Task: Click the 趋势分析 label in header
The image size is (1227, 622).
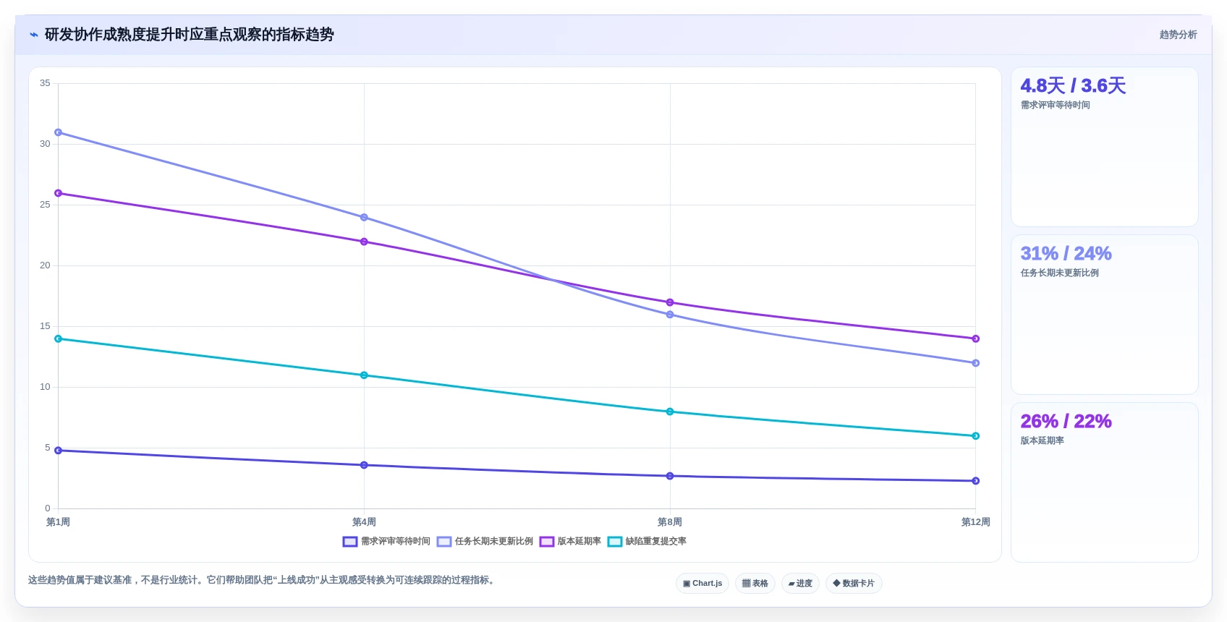Action: tap(1178, 35)
